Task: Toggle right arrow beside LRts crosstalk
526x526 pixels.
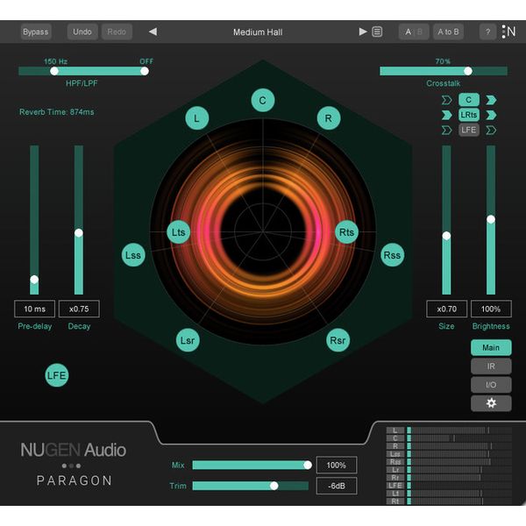Action: pos(491,115)
